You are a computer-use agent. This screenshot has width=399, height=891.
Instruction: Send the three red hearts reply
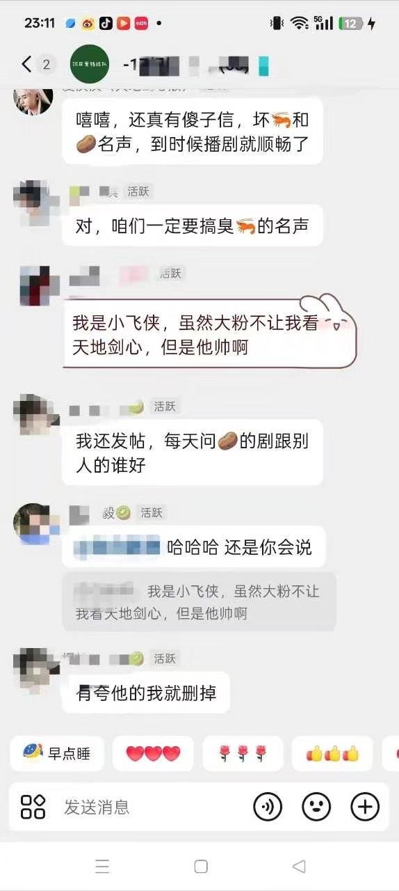pos(153,753)
